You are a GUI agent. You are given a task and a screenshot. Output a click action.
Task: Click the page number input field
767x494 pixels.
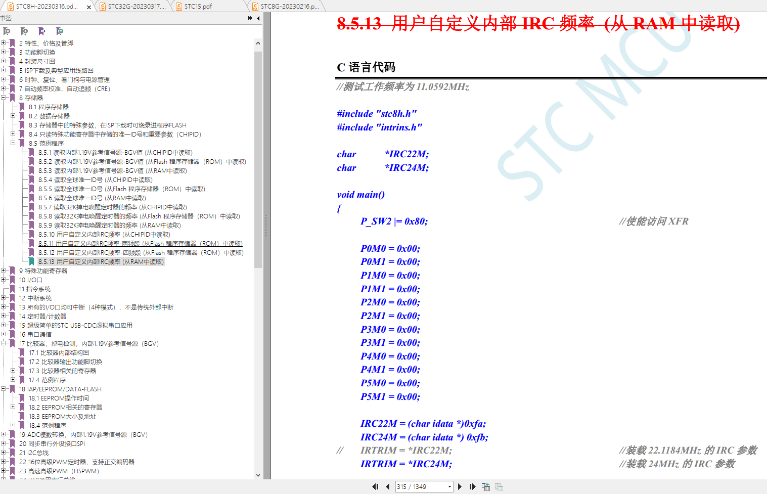(421, 487)
